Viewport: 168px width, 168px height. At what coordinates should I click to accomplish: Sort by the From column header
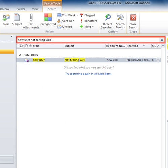tap(36, 46)
